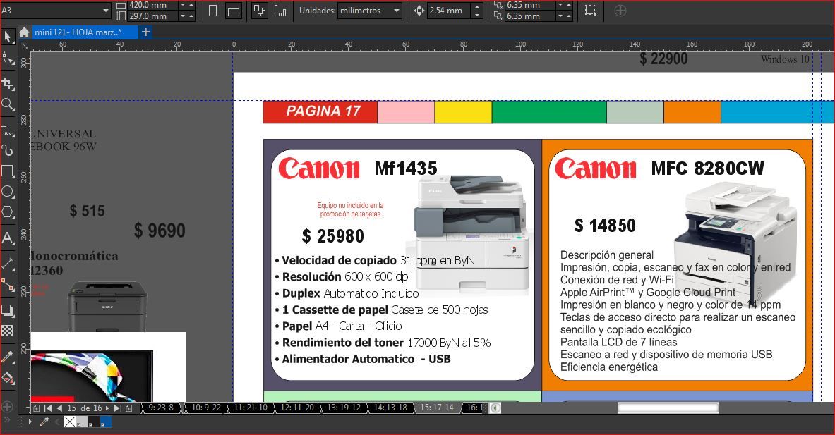
Task: Select the gray swatch in document palette
Action: 81,422
